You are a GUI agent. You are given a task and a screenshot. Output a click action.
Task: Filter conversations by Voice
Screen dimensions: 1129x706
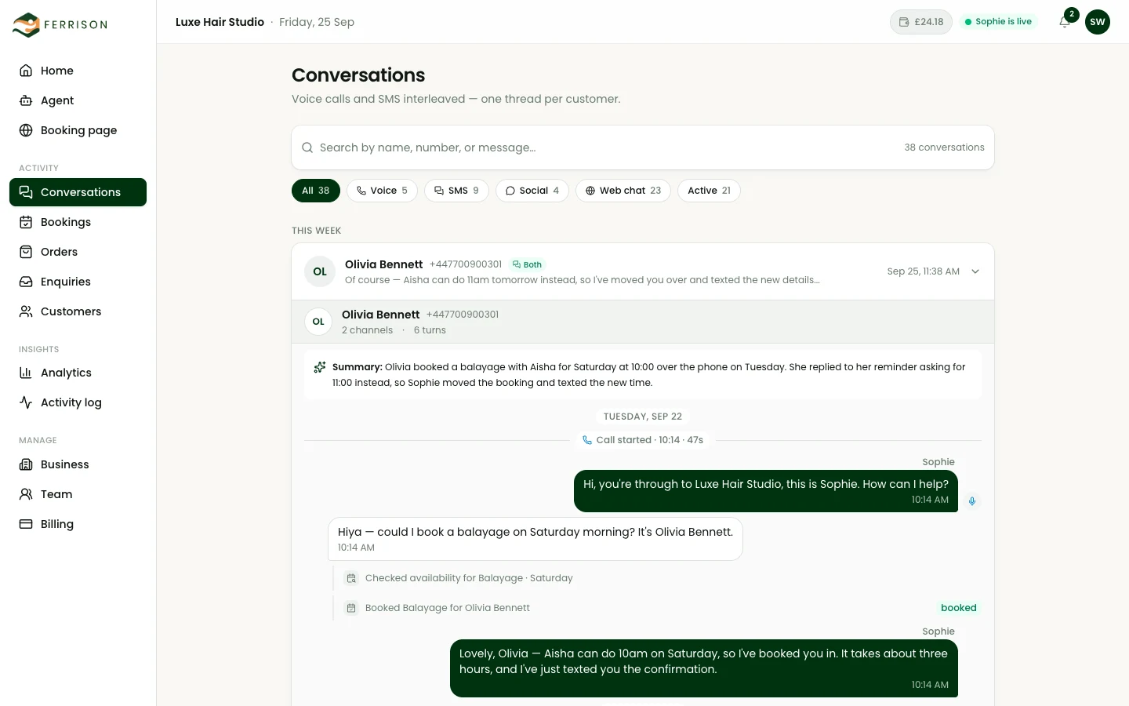point(382,191)
